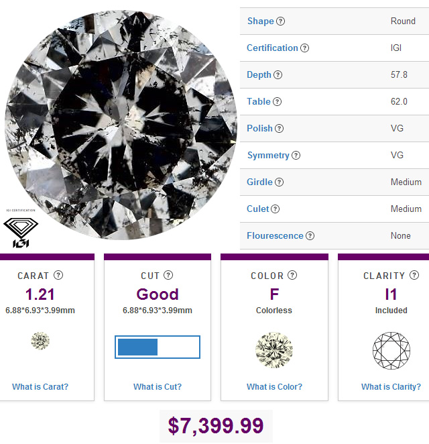Click the question mark next to Culet
Screen dimensions: 429x444
[x=275, y=209]
